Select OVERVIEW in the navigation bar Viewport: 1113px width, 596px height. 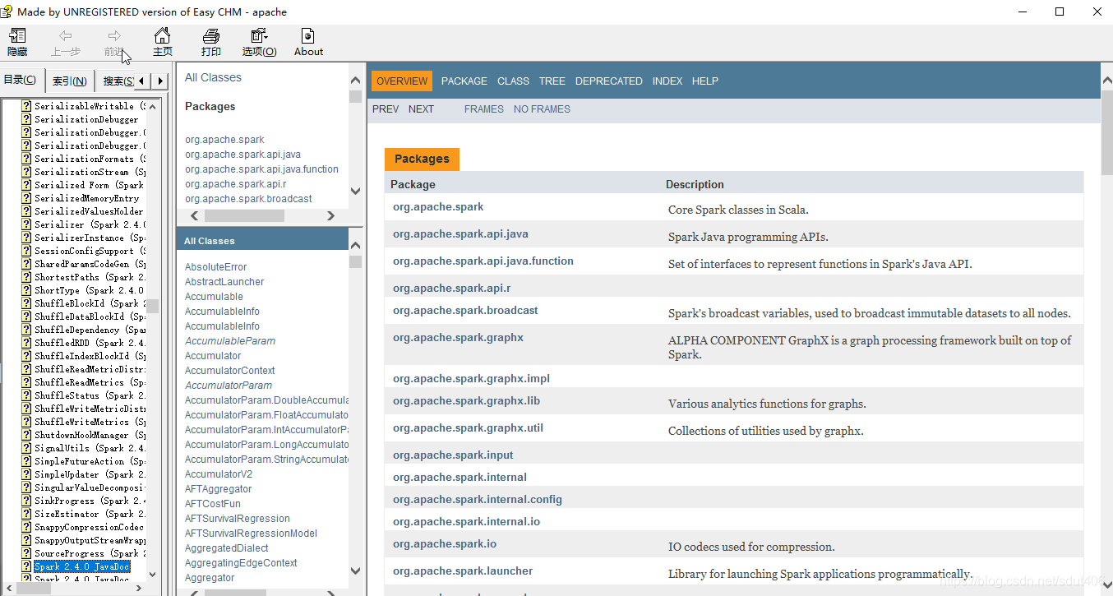[402, 81]
